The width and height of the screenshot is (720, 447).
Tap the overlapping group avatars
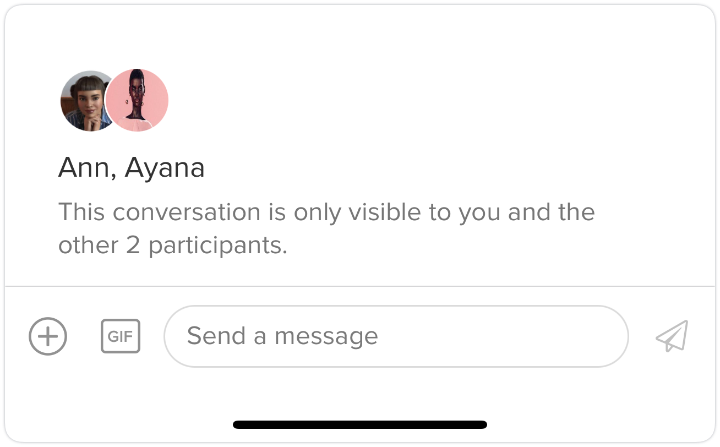click(114, 100)
